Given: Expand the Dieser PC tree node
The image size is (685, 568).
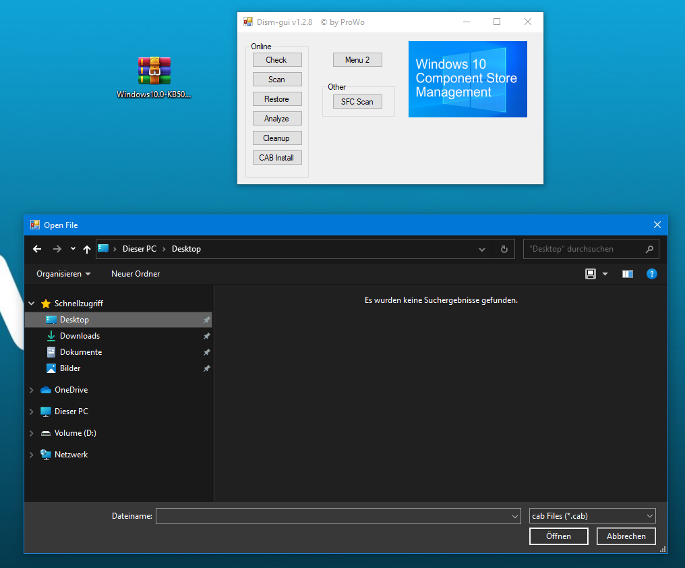Looking at the screenshot, I should (32, 411).
